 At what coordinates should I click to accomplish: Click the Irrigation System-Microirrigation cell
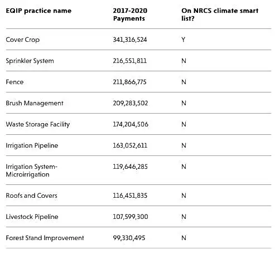point(32,170)
